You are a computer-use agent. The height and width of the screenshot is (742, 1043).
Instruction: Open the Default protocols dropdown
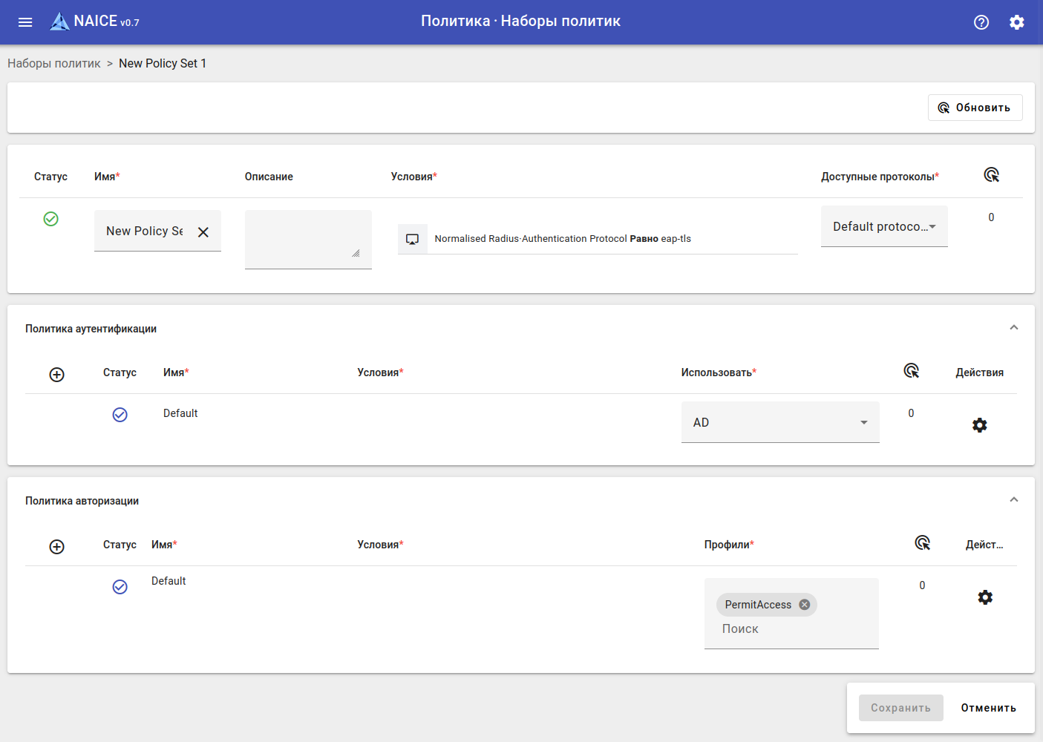tap(884, 226)
